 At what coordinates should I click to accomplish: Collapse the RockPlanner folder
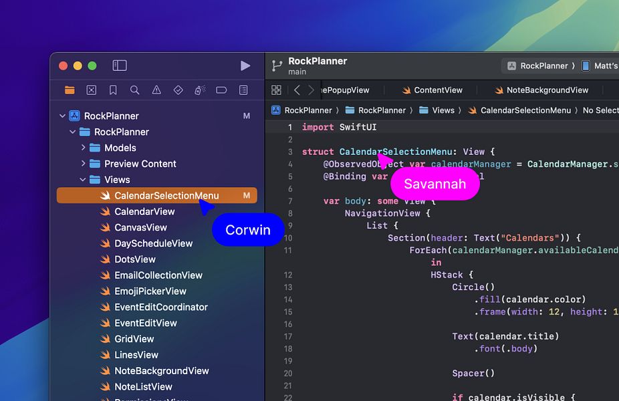click(73, 132)
